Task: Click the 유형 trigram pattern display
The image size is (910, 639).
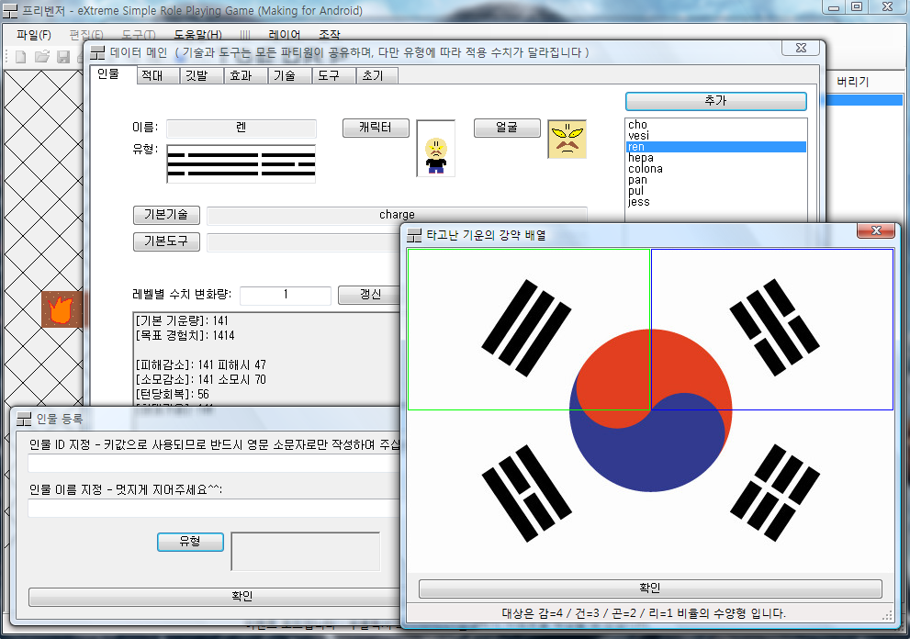Action: click(241, 164)
